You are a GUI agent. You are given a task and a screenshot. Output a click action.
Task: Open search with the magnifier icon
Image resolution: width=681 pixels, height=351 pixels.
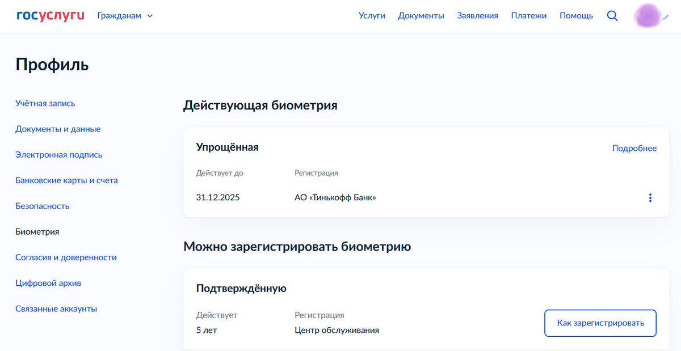pyautogui.click(x=612, y=15)
